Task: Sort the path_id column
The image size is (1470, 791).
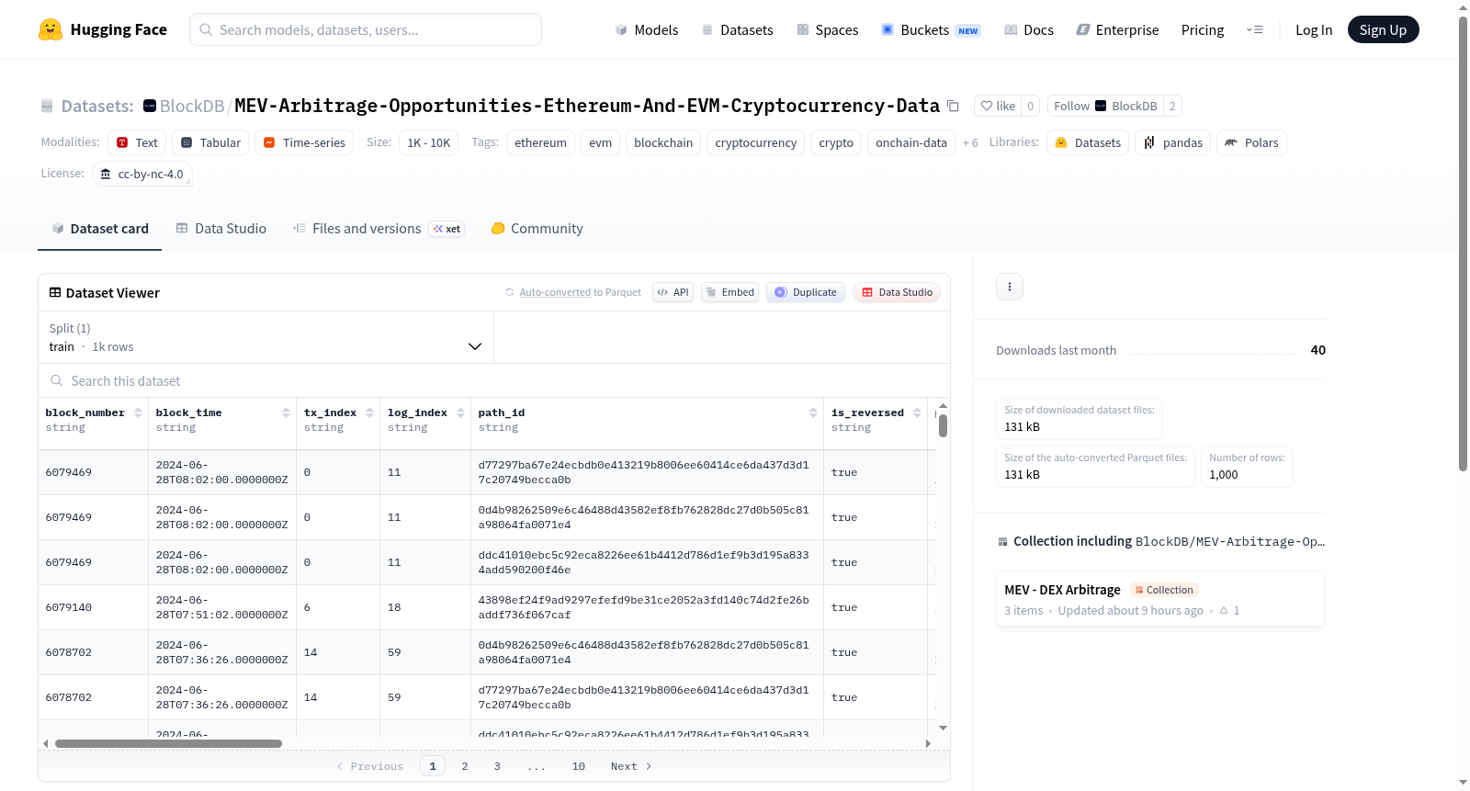Action: click(813, 413)
